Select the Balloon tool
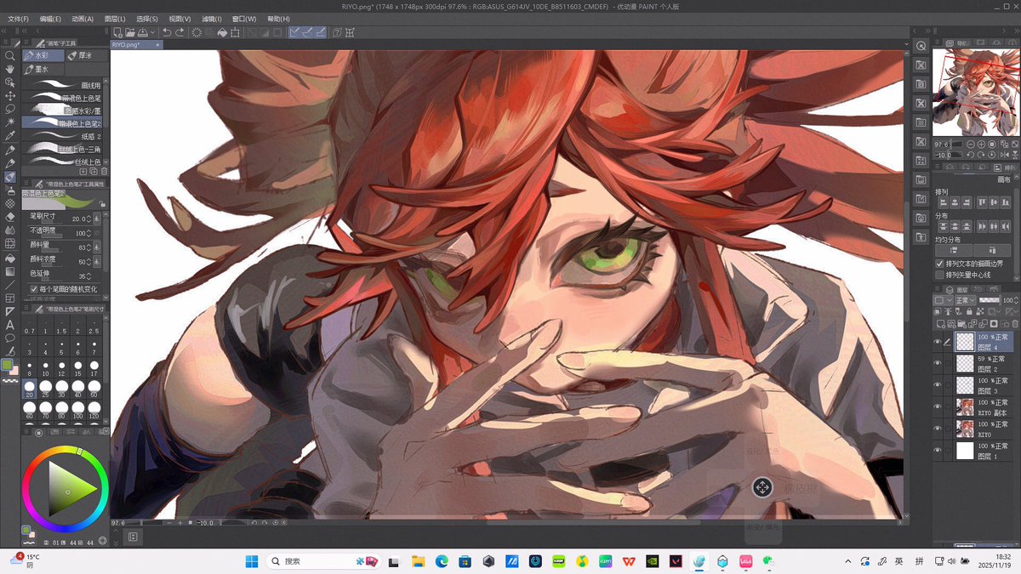 pyautogui.click(x=10, y=338)
